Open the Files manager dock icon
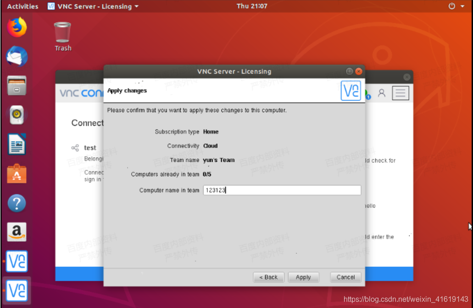The height and width of the screenshot is (308, 473). coord(17,86)
